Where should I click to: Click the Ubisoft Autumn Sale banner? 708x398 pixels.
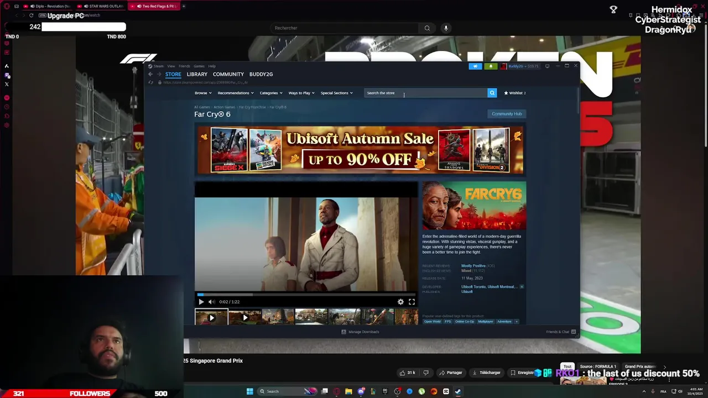(360, 150)
